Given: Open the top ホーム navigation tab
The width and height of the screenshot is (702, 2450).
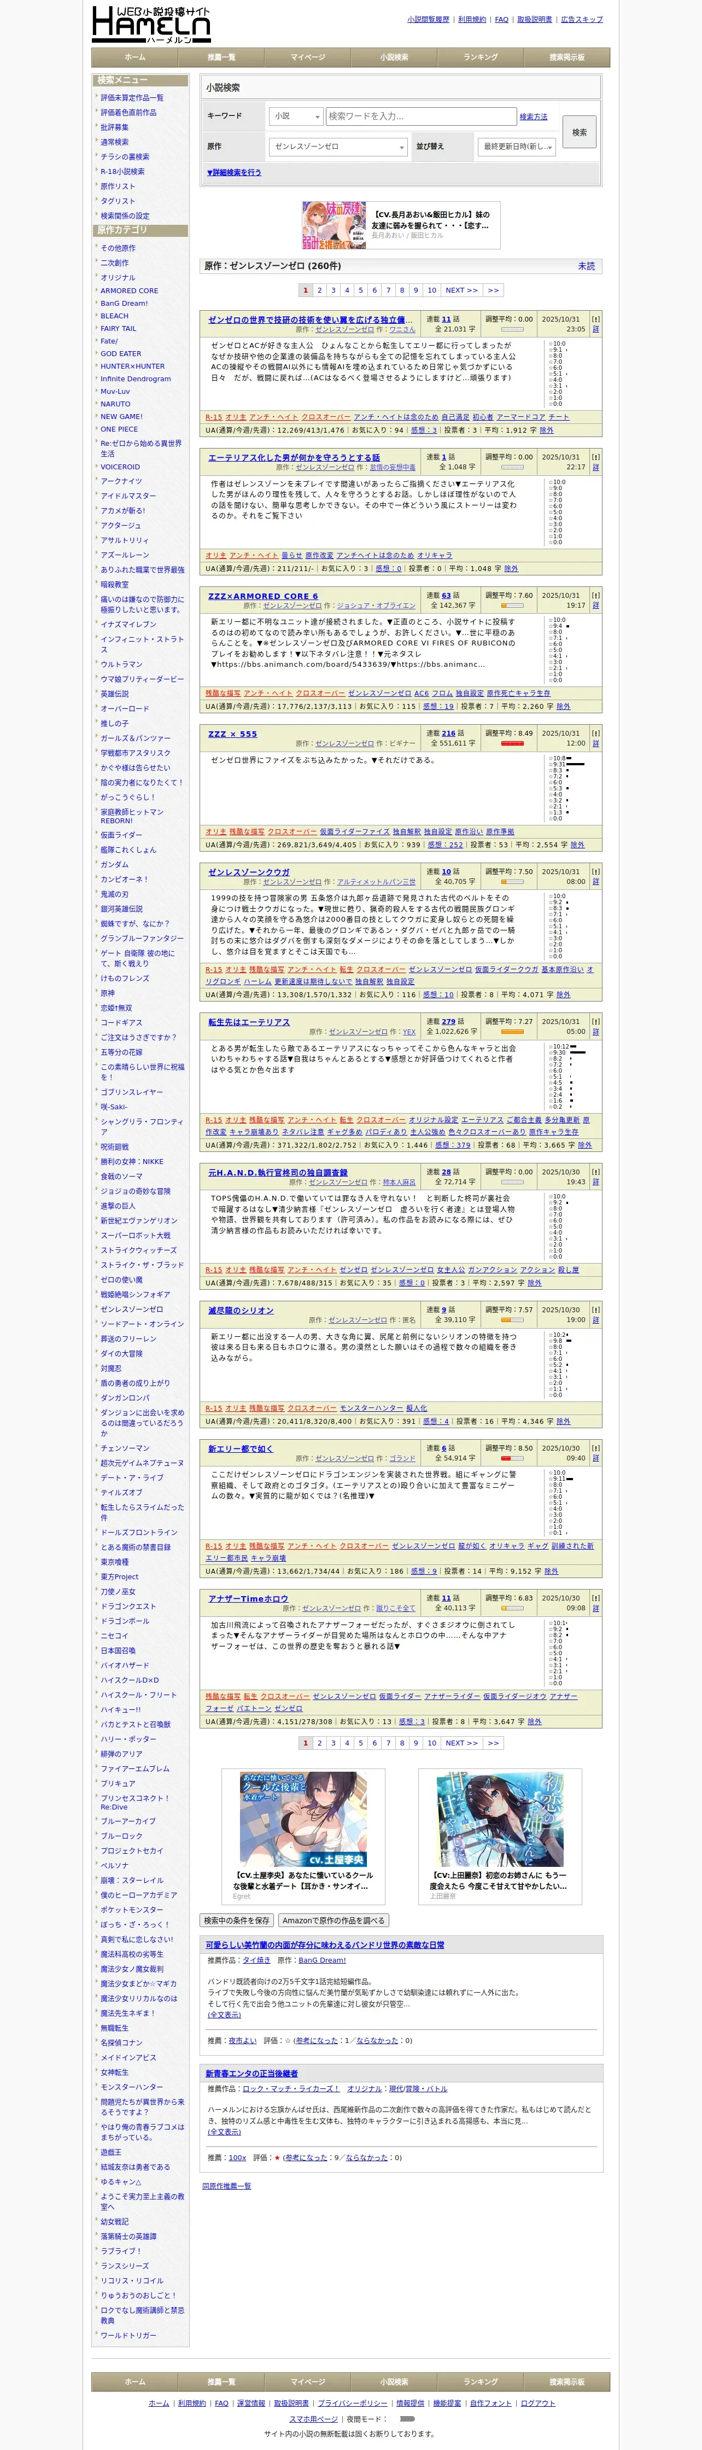Looking at the screenshot, I should [x=135, y=57].
